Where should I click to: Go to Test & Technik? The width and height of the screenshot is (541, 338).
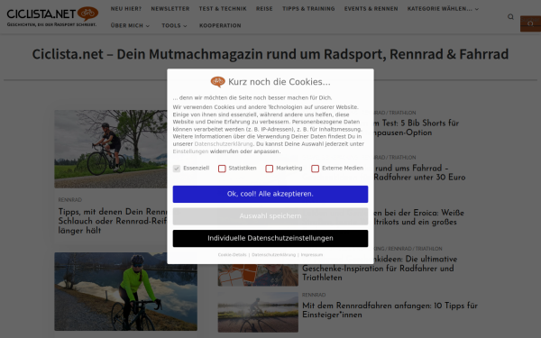[223, 9]
